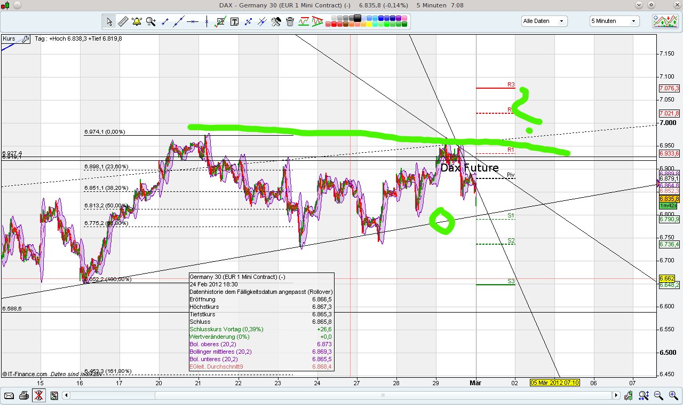Expand the Kurs selector arrow
The width and height of the screenshot is (683, 405).
pyautogui.click(x=26, y=39)
